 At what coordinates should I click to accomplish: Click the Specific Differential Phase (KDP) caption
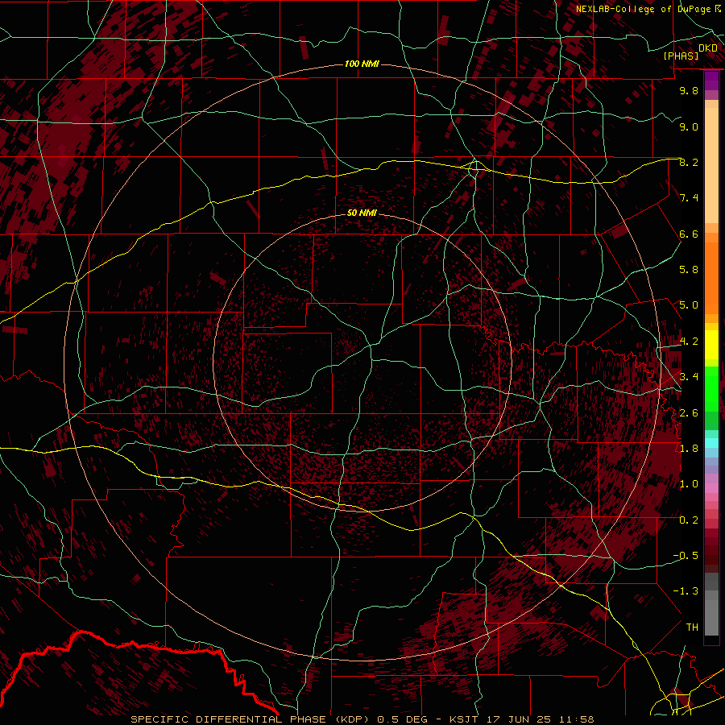(x=251, y=719)
